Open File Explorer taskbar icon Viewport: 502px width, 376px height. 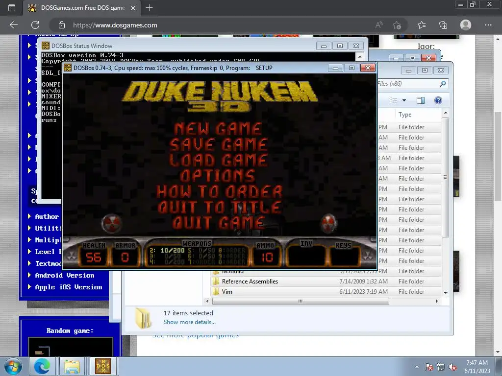pyautogui.click(x=72, y=366)
